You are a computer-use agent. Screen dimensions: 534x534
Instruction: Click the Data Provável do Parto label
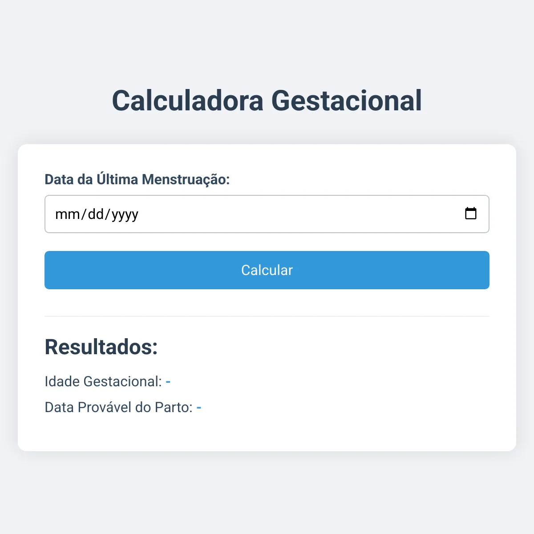[119, 407]
